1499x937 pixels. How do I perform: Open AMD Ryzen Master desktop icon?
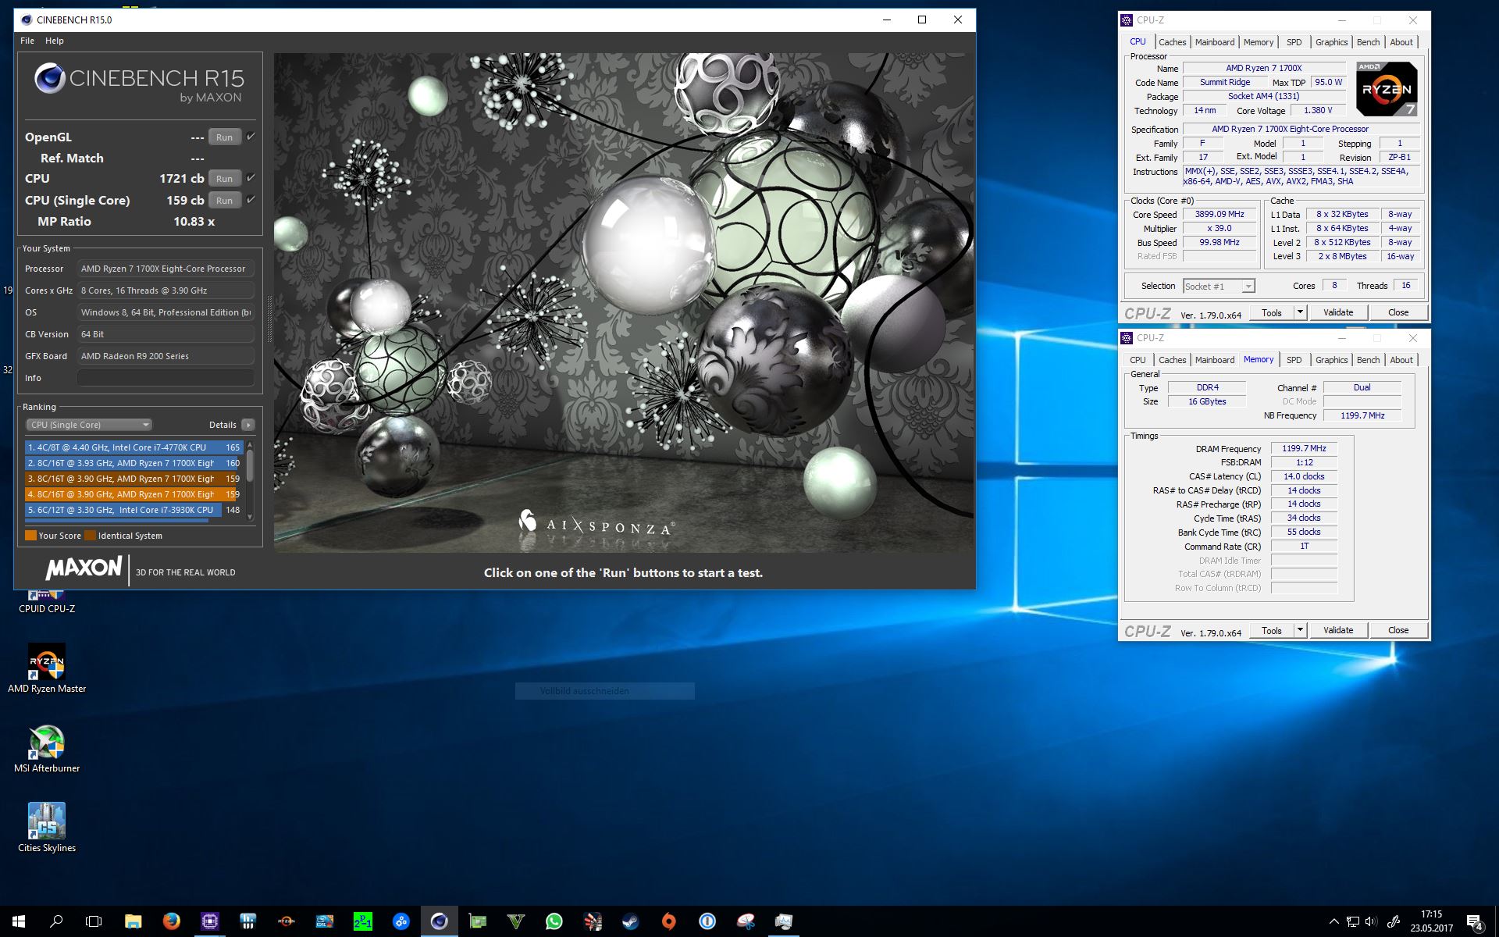[47, 662]
